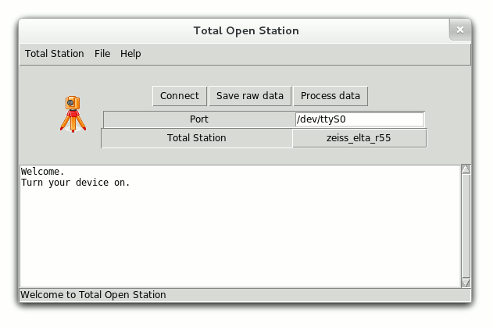Click the 'Port' label
This screenshot has height=327, width=493.
(199, 119)
